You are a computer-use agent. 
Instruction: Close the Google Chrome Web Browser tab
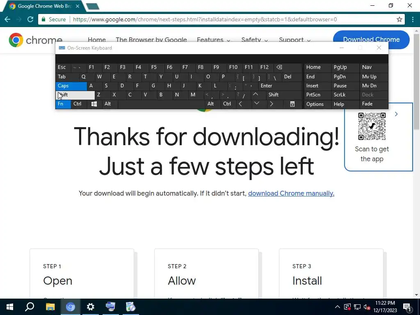pos(78,6)
